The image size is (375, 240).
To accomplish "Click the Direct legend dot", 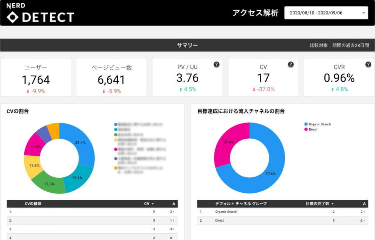I will [x=306, y=129].
